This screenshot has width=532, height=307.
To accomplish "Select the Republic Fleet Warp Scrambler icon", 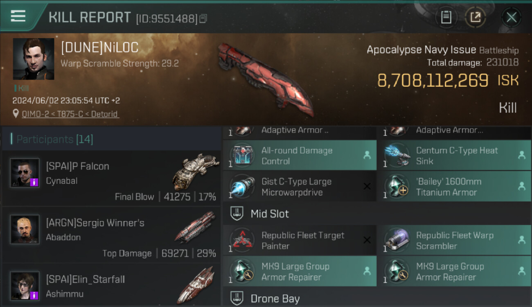I will pos(397,240).
